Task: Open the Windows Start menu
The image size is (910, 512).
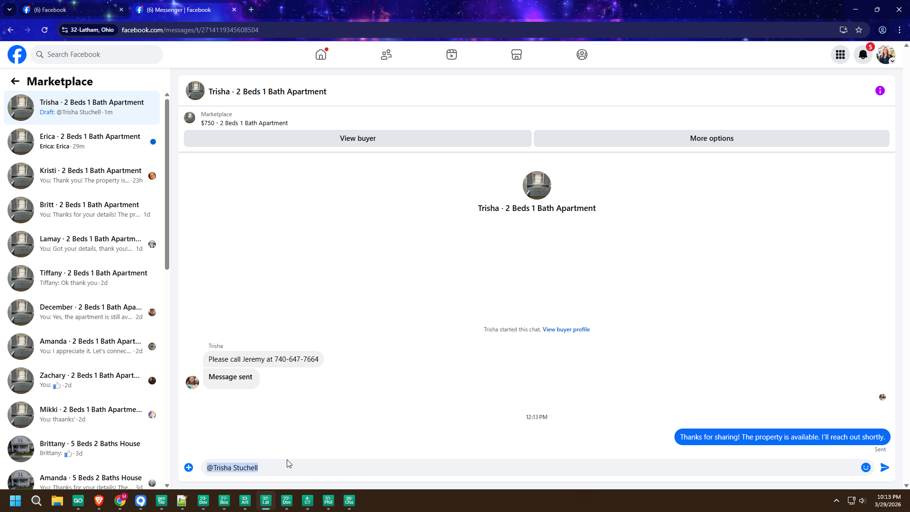Action: tap(15, 501)
